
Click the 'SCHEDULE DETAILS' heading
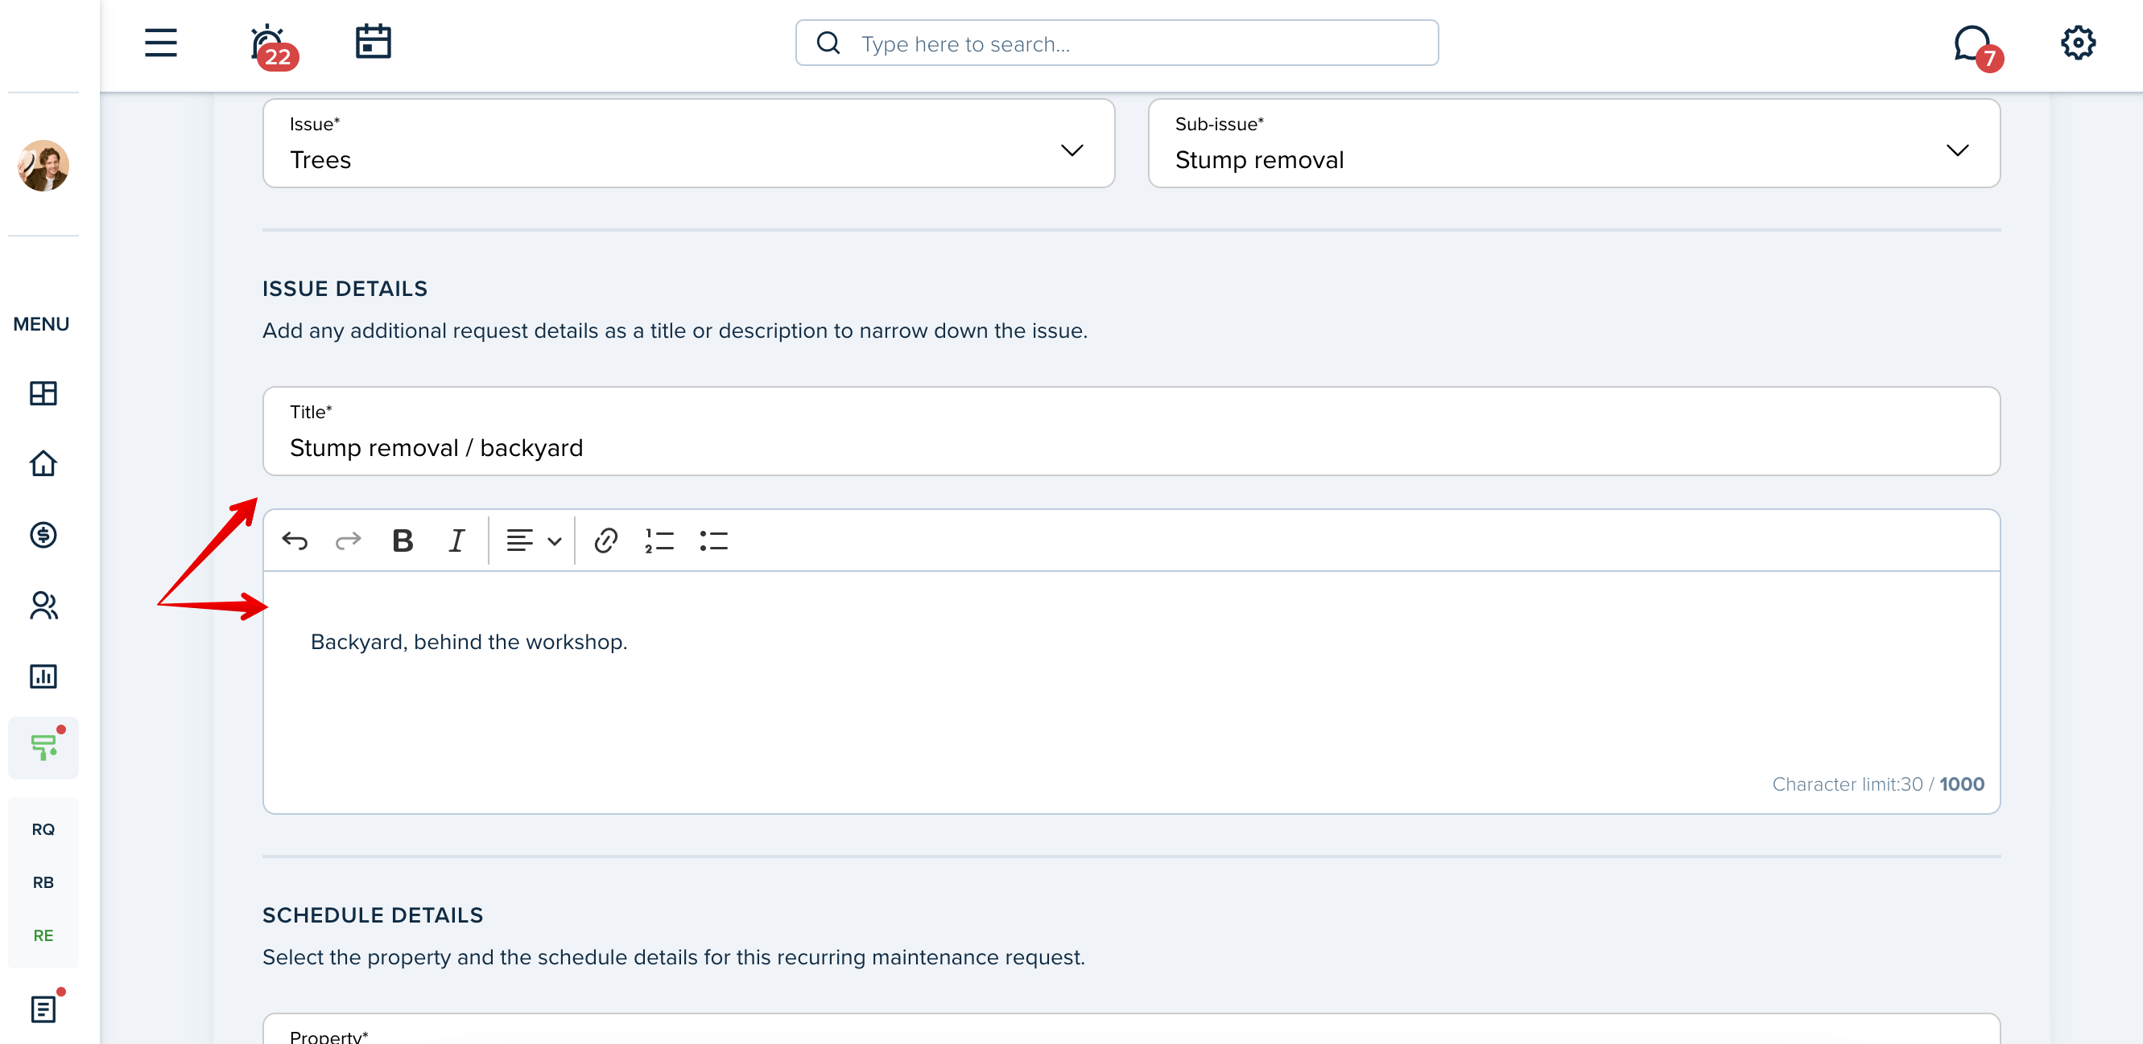tap(373, 915)
